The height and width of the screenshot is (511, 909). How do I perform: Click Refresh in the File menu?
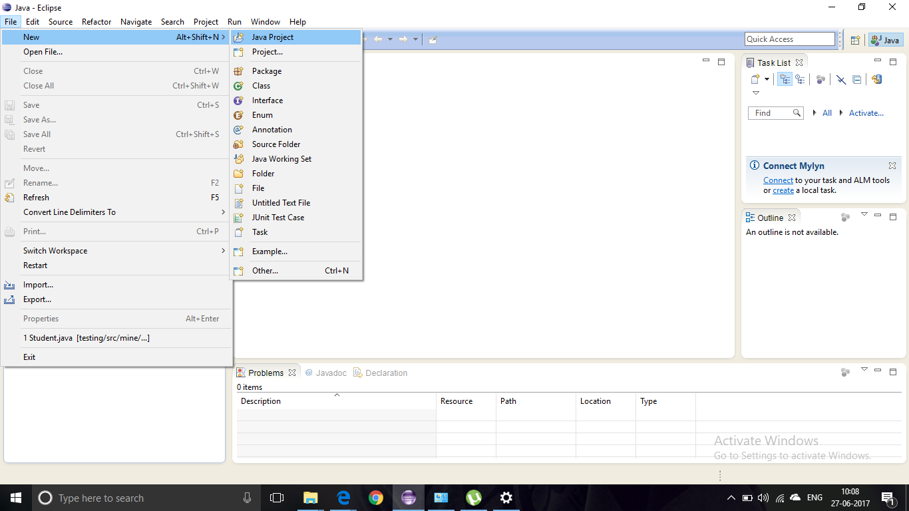pyautogui.click(x=116, y=198)
